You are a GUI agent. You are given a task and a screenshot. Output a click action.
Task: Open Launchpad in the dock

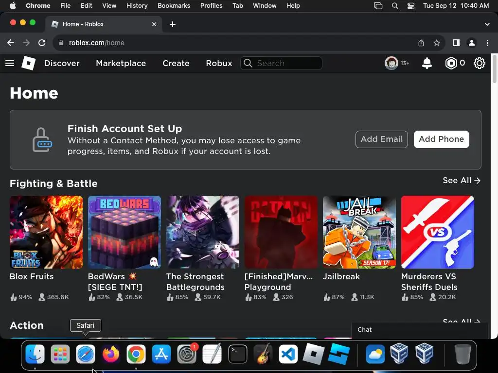[x=60, y=354]
